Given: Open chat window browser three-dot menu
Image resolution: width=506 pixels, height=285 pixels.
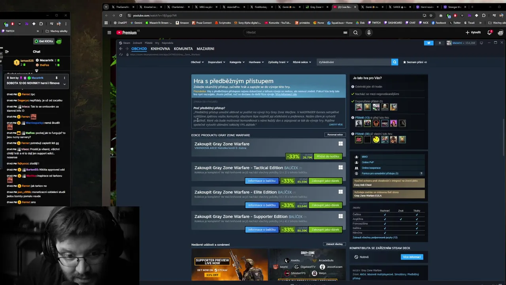Looking at the screenshot, I should coord(66,24).
